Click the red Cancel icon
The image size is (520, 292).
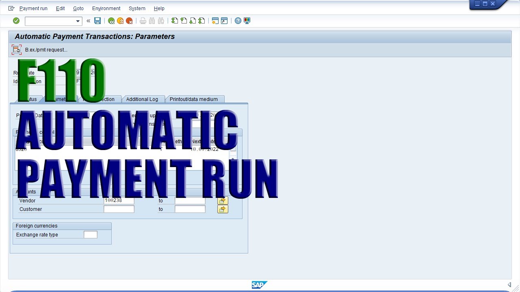click(x=129, y=21)
